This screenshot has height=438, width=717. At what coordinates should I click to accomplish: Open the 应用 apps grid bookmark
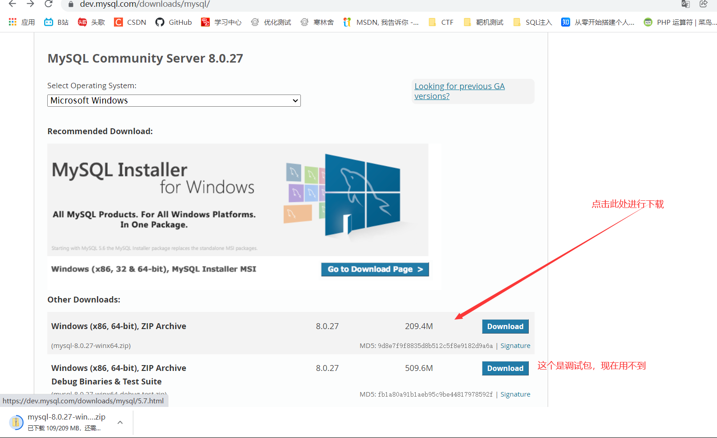click(x=22, y=22)
